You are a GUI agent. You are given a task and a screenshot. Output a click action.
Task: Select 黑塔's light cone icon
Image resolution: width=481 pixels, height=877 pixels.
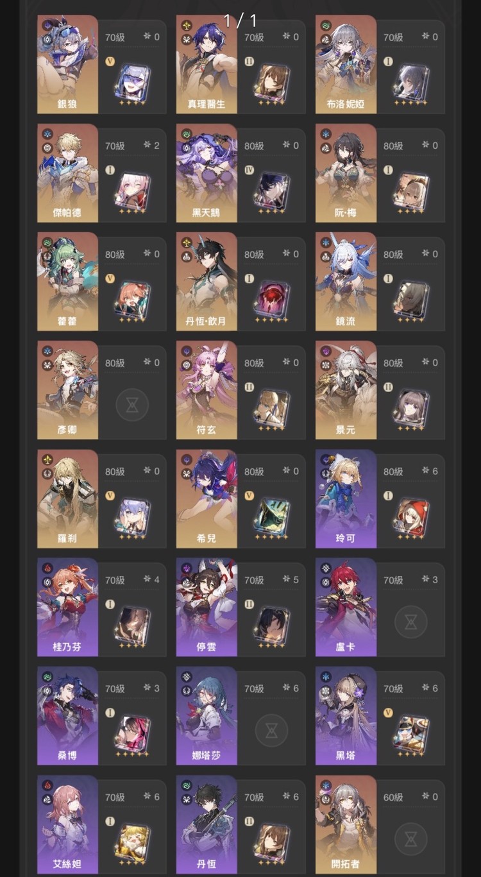coord(410,733)
